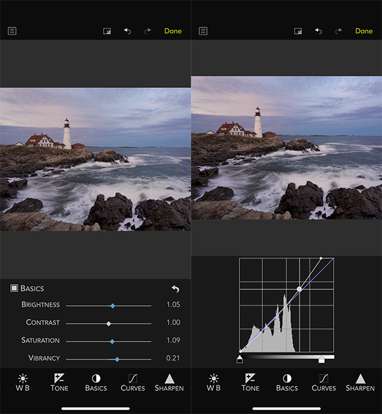Click the white point handle below the histogram

pos(322,360)
